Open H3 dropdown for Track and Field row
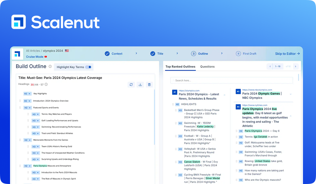Viewport: 316px width, 184px height. pos(36,134)
